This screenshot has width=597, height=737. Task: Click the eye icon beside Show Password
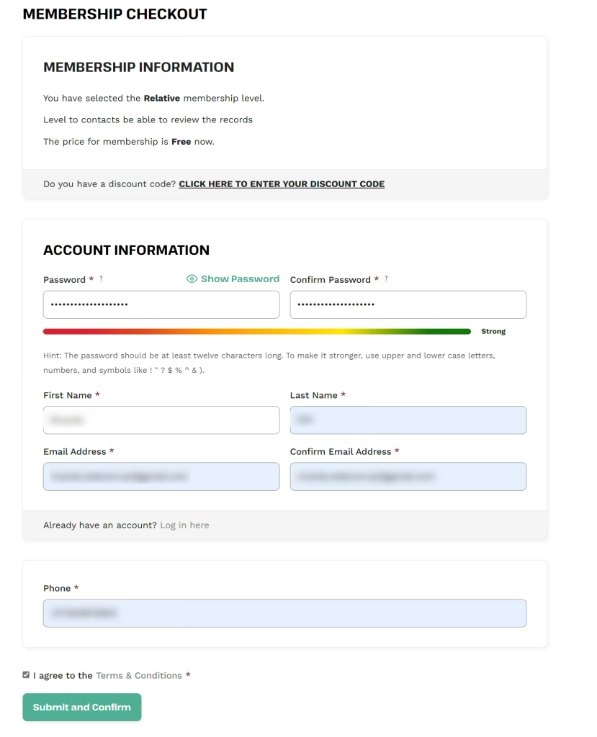click(x=192, y=279)
